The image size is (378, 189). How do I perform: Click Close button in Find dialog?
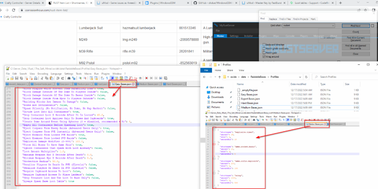pos(356,54)
